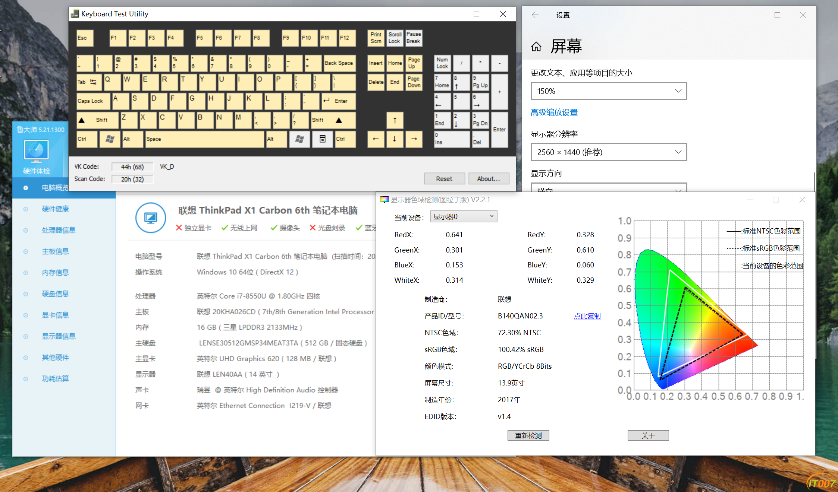Click the 重新检测 button
The width and height of the screenshot is (838, 492).
coord(528,435)
